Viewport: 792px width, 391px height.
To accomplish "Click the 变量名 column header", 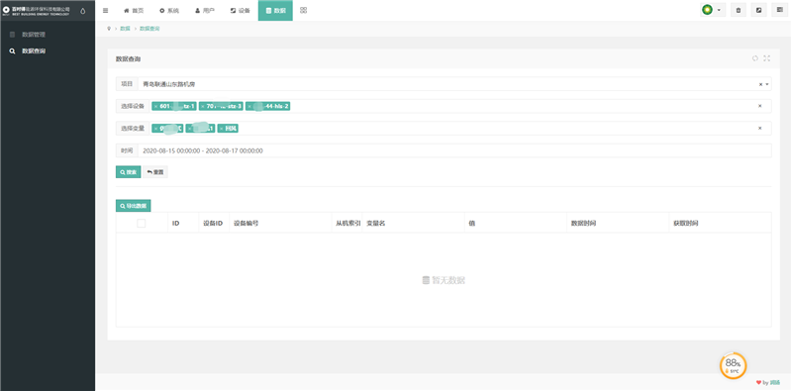I will click(376, 223).
